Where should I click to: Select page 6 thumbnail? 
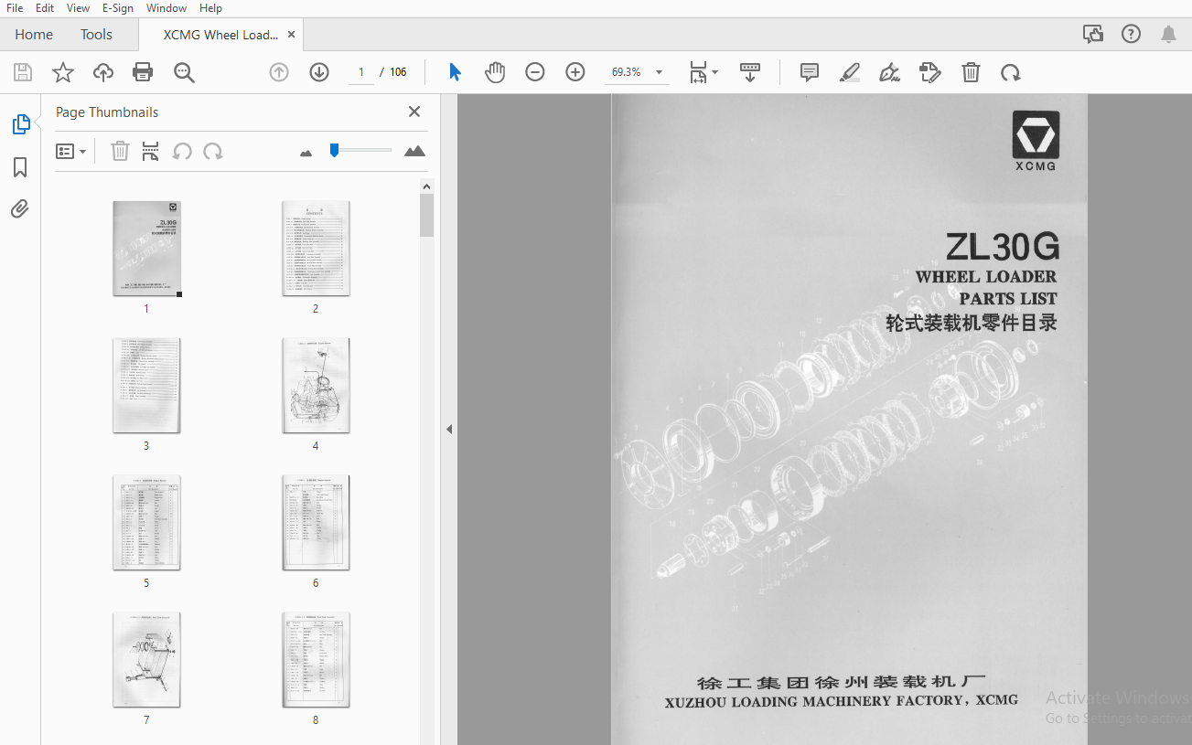tap(316, 523)
